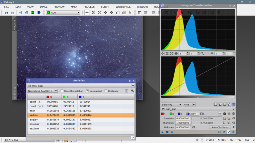Open the PROCESS menu
The height and width of the screenshot is (143, 255).
(x=89, y=7)
